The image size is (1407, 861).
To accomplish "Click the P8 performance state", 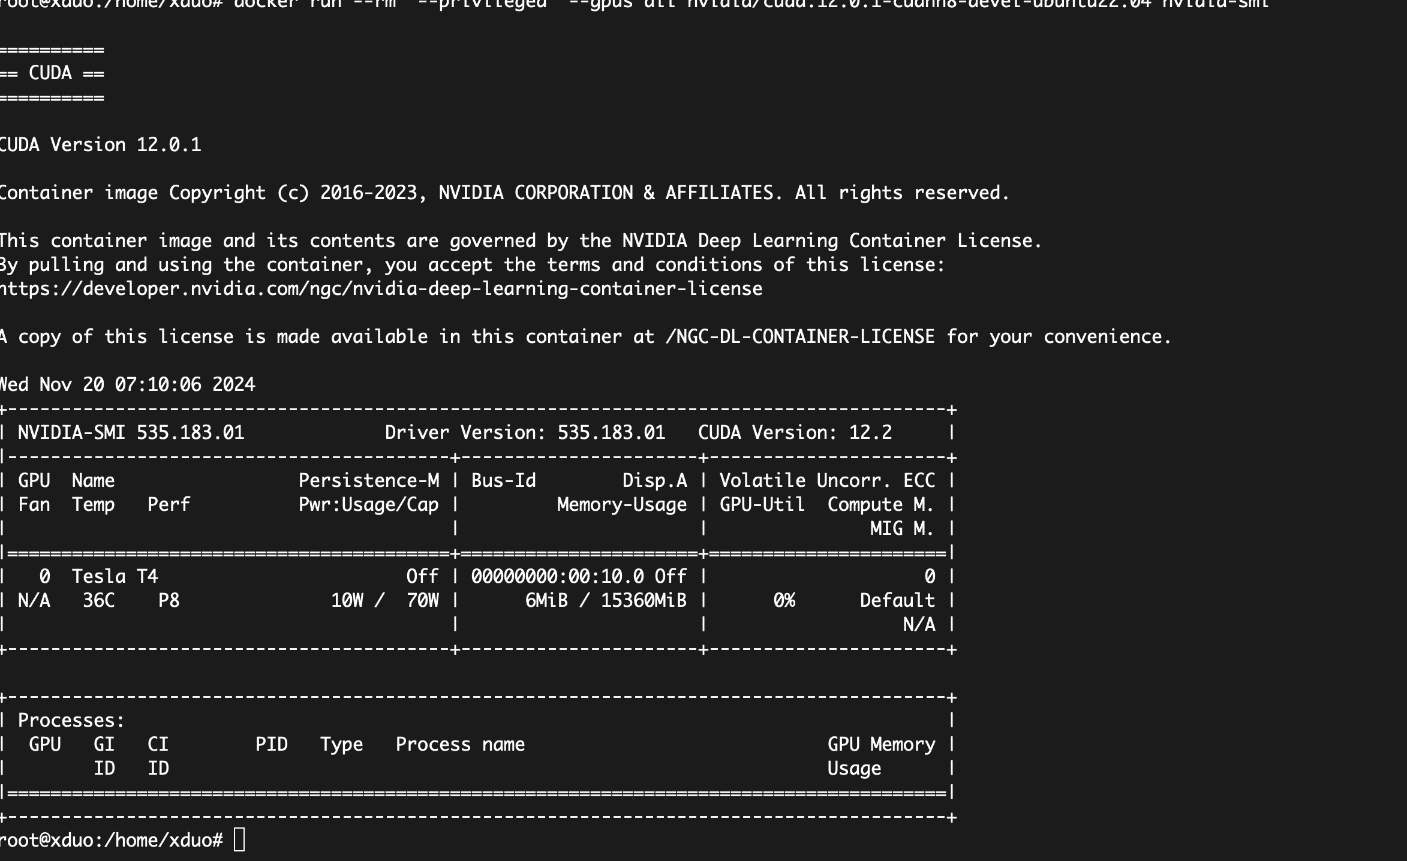I will coord(169,600).
